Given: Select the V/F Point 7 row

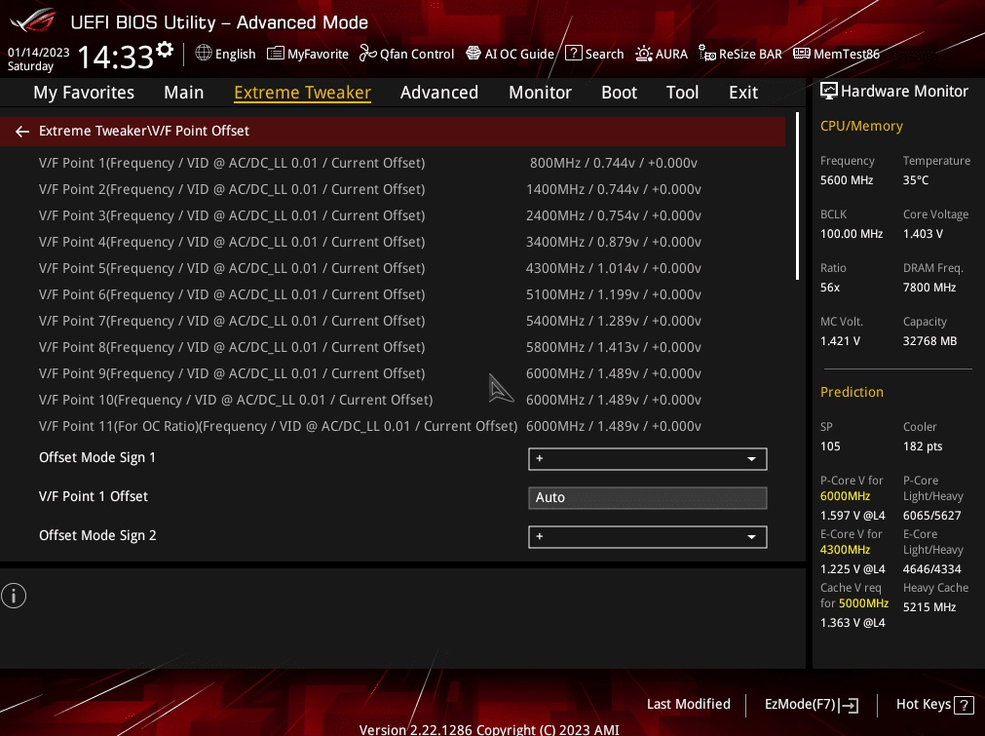Looking at the screenshot, I should tap(393, 321).
